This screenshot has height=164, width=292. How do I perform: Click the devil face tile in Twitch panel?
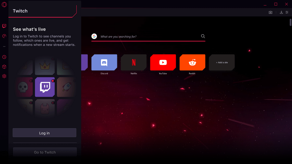(x=45, y=108)
